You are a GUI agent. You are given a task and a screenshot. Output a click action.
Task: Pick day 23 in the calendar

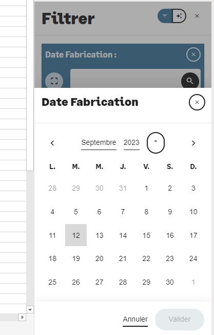point(170,258)
